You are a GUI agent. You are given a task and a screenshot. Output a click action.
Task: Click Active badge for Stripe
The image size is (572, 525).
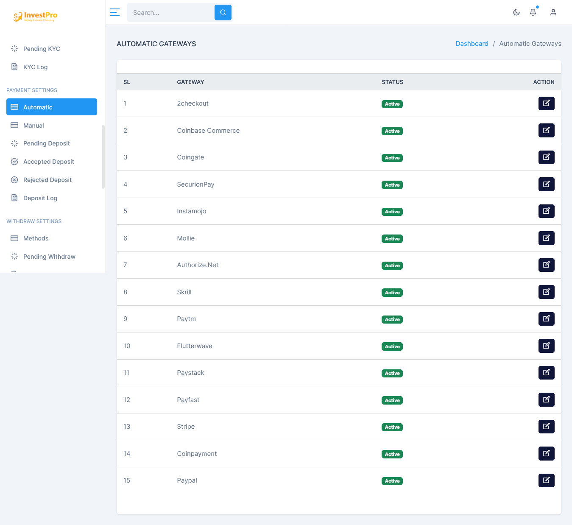(392, 427)
